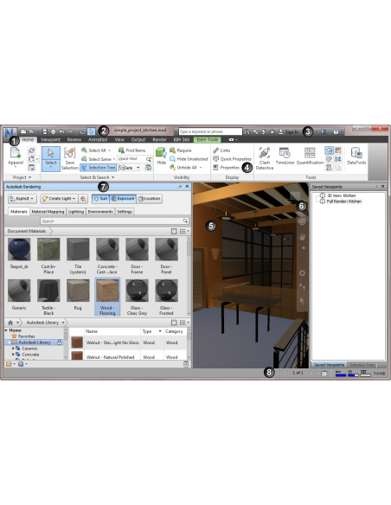The width and height of the screenshot is (391, 505).
Task: Open the Quantification tool
Action: click(x=310, y=157)
